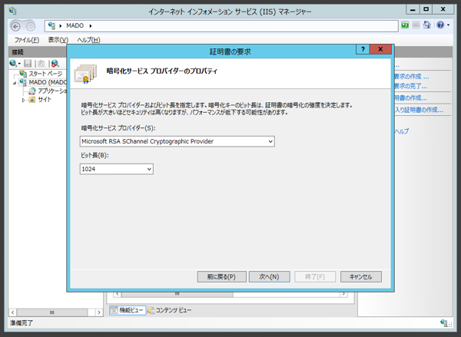Click the 前に戻る(P) button

tap(222, 277)
